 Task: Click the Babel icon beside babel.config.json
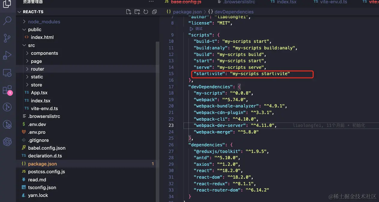coord(24,148)
